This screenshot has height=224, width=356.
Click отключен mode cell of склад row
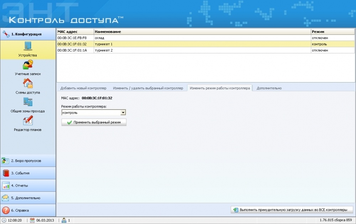333,38
